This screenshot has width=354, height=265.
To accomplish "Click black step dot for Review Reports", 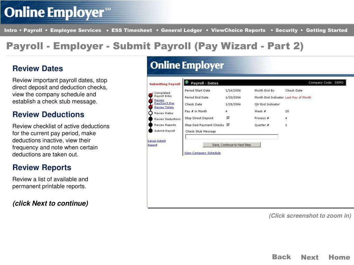I will pos(151,125).
